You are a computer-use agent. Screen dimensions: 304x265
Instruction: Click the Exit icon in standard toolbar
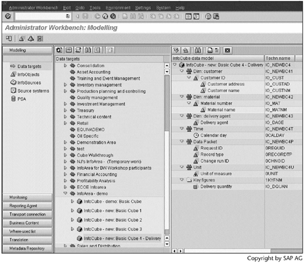point(105,16)
